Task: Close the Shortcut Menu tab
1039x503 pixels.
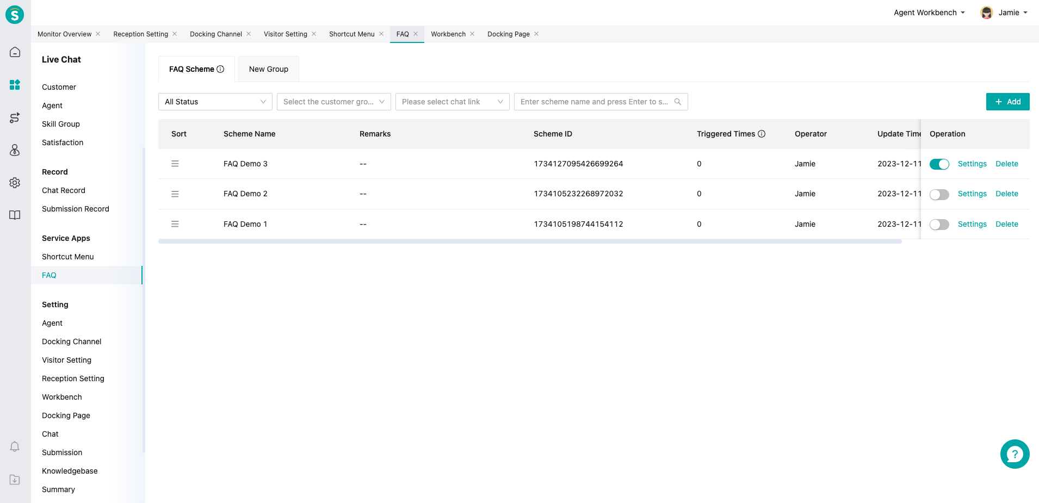Action: [381, 34]
